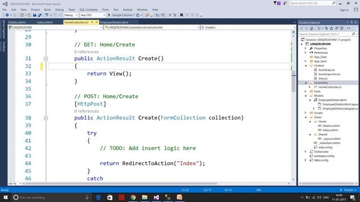Open the Build menu
The width and height of the screenshot is (360, 202).
point(47,10)
